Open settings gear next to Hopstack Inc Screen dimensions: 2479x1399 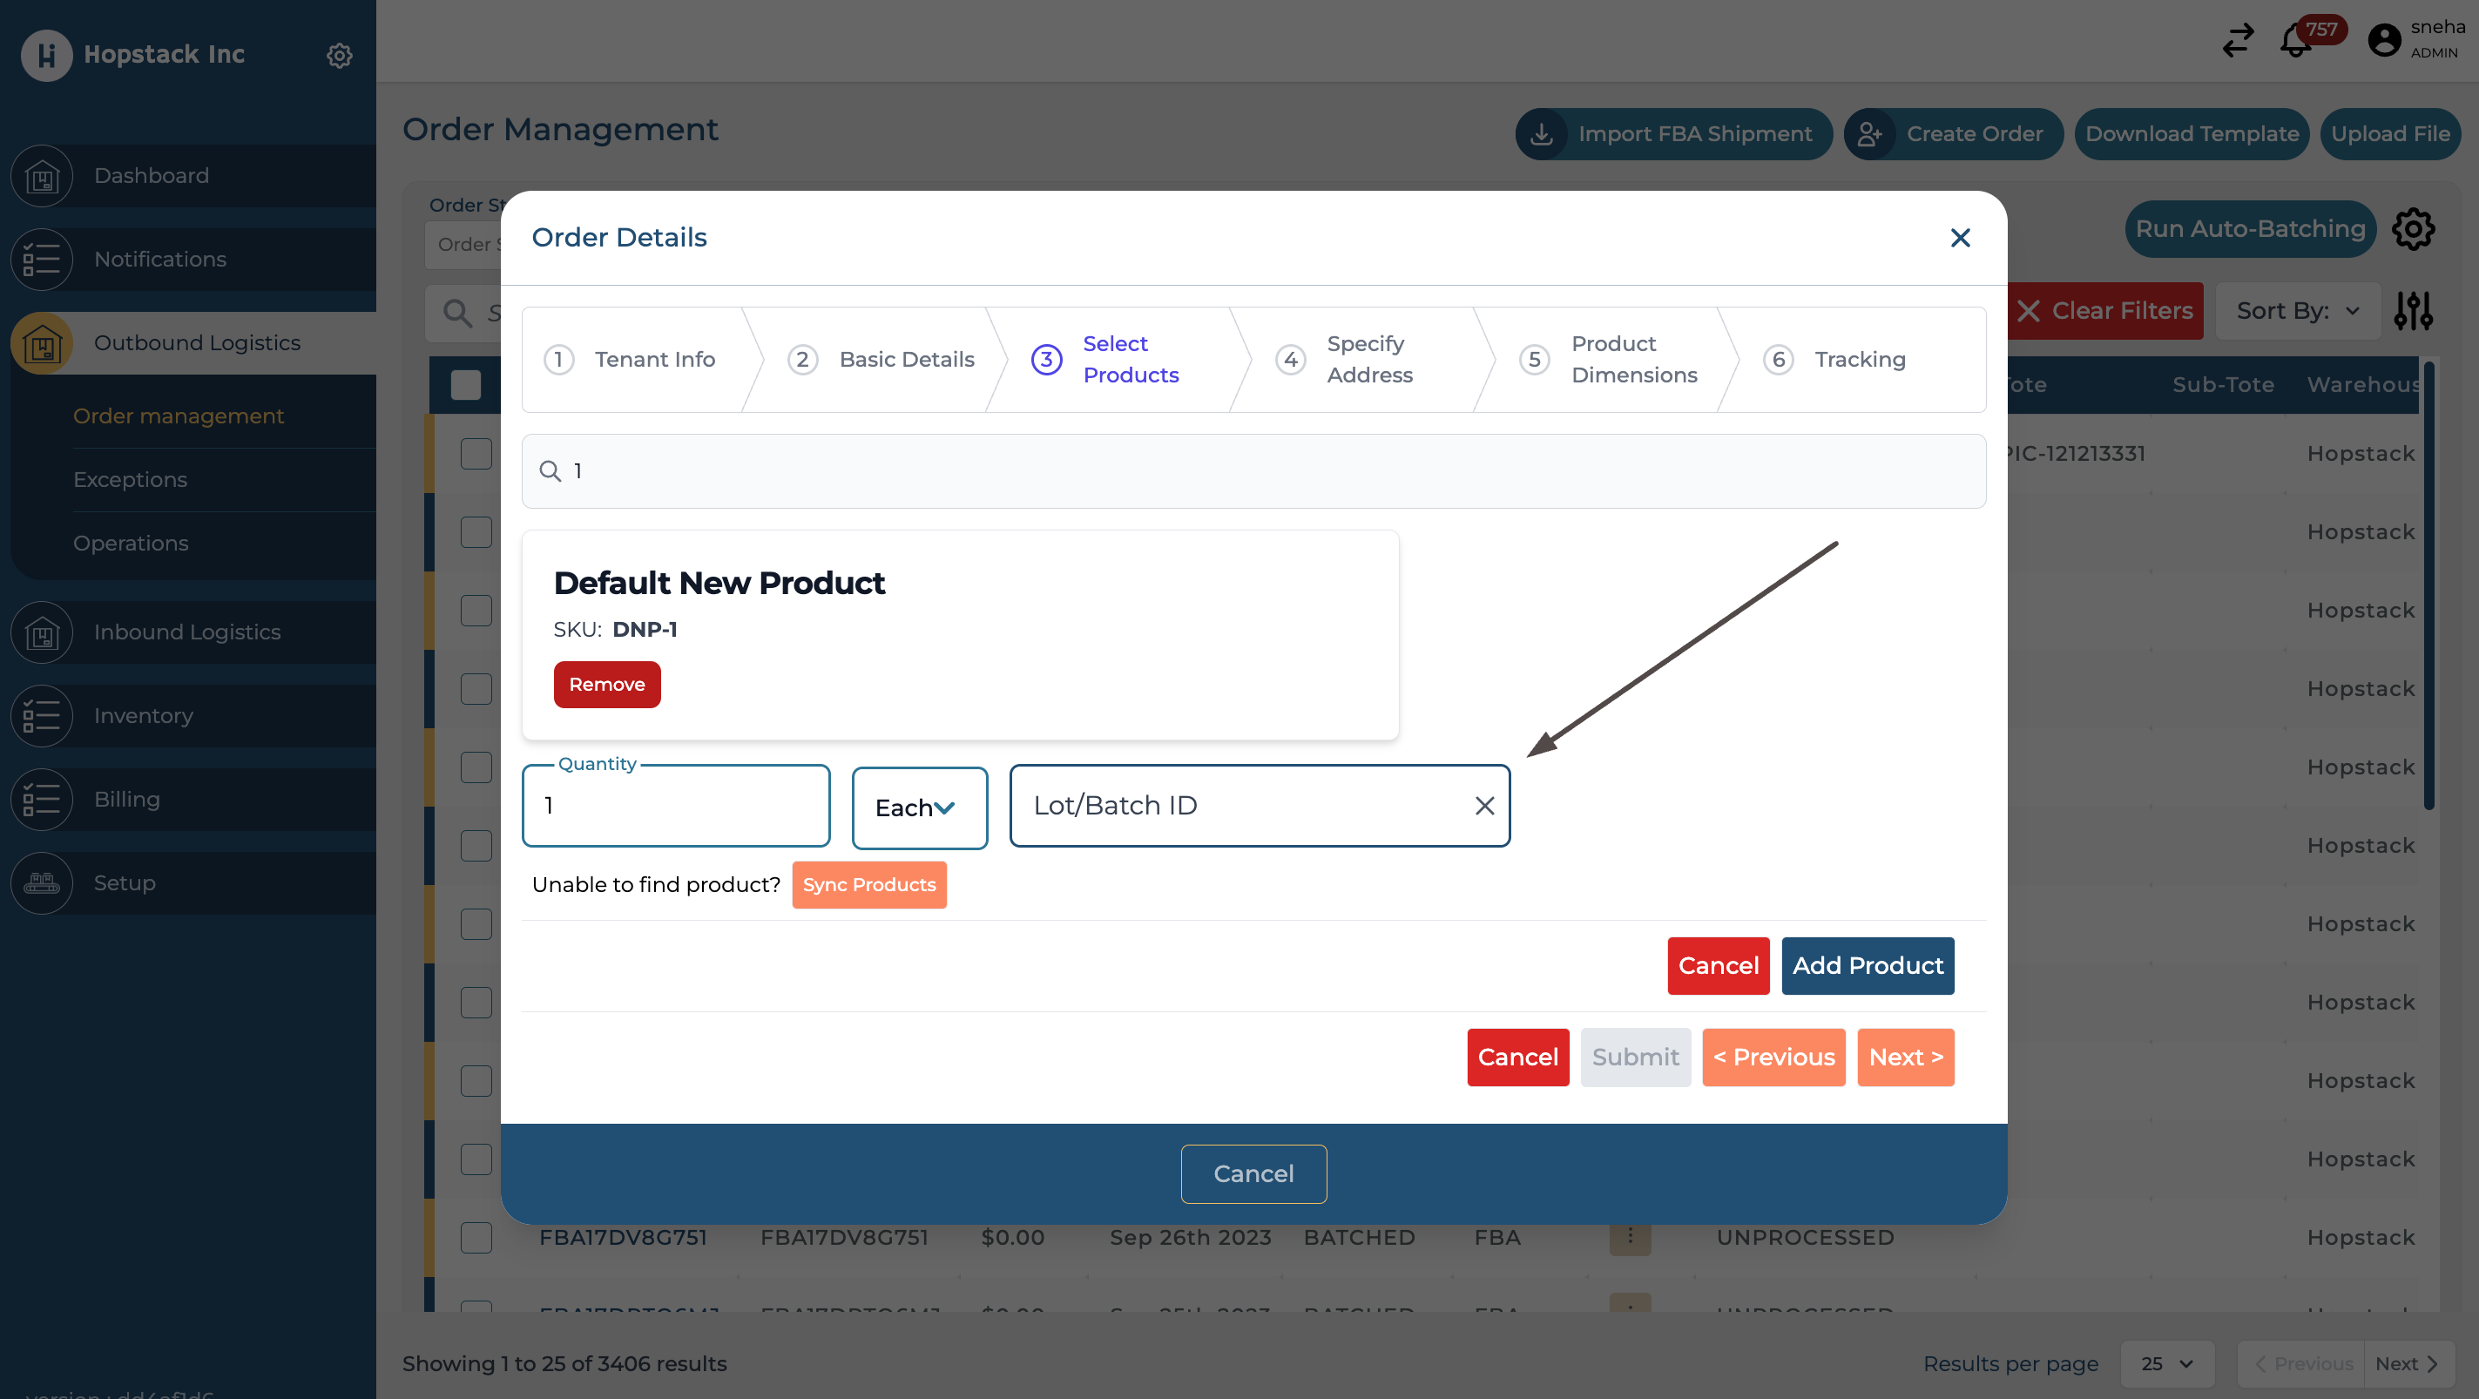click(339, 55)
